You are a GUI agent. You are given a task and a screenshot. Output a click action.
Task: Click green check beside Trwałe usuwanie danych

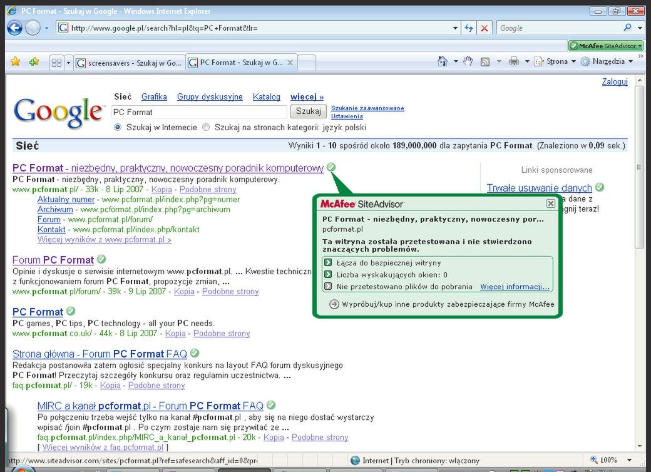tap(600, 187)
